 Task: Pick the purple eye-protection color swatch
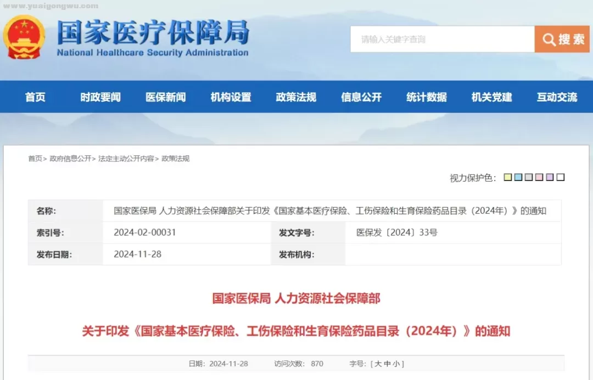(x=550, y=177)
